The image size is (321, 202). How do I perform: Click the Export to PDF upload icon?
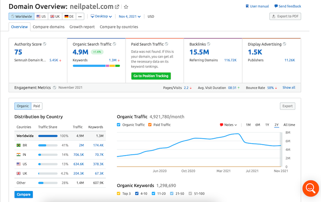(273, 16)
